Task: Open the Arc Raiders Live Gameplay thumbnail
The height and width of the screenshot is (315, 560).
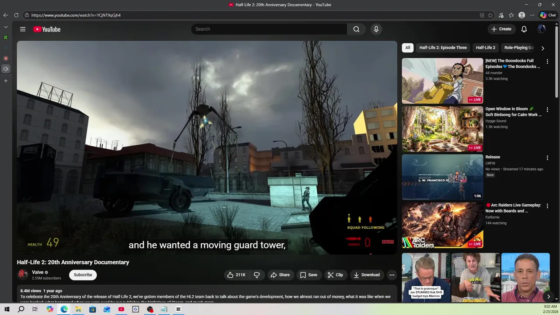Action: click(442, 225)
